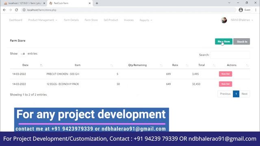This screenshot has width=260, height=146.
Task: Sort table by Date column
Action: tap(25, 65)
